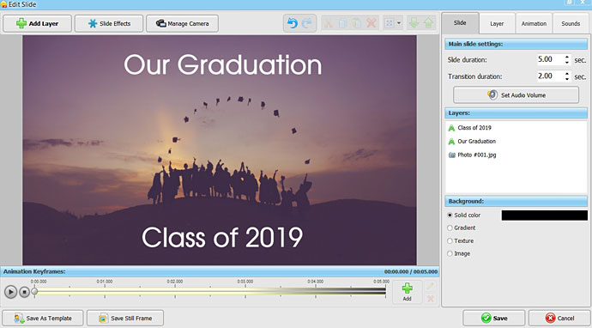Click the Layers section header
592x328 pixels.
[x=516, y=113]
